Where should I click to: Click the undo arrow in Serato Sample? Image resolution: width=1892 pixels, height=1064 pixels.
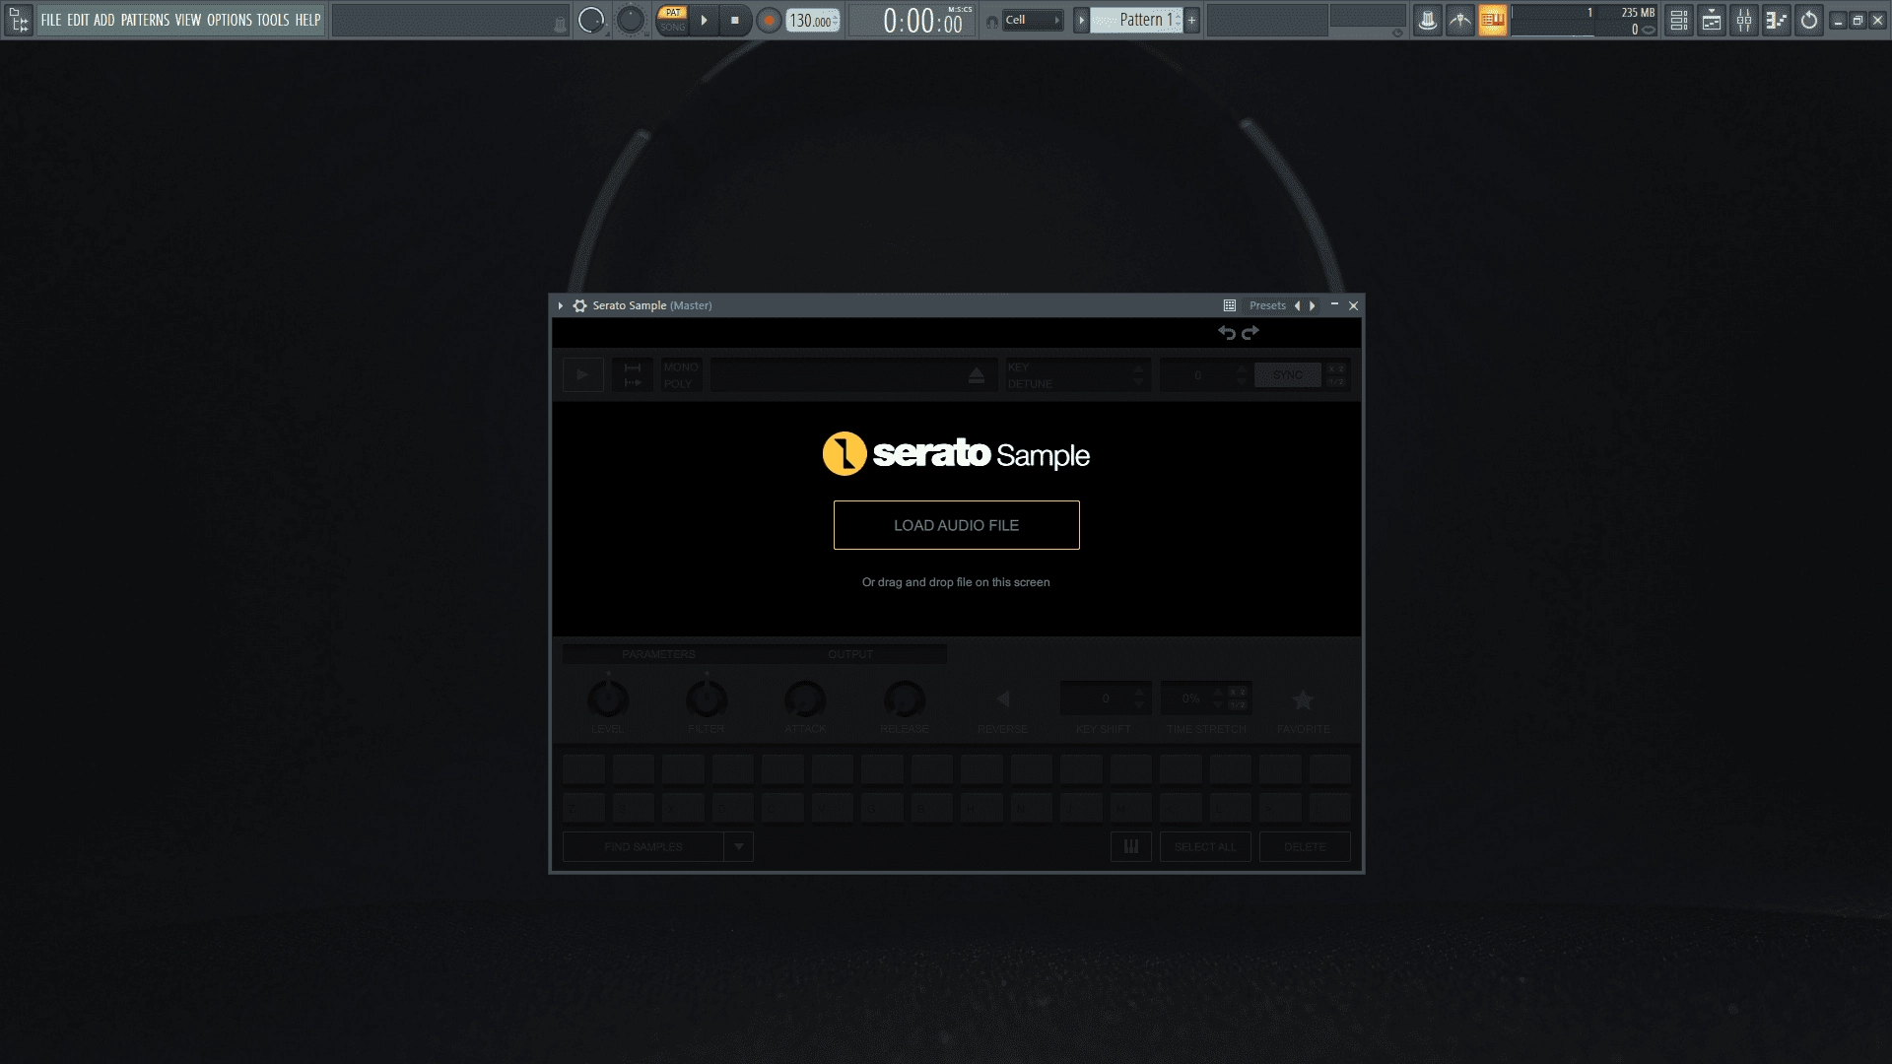[x=1227, y=333]
